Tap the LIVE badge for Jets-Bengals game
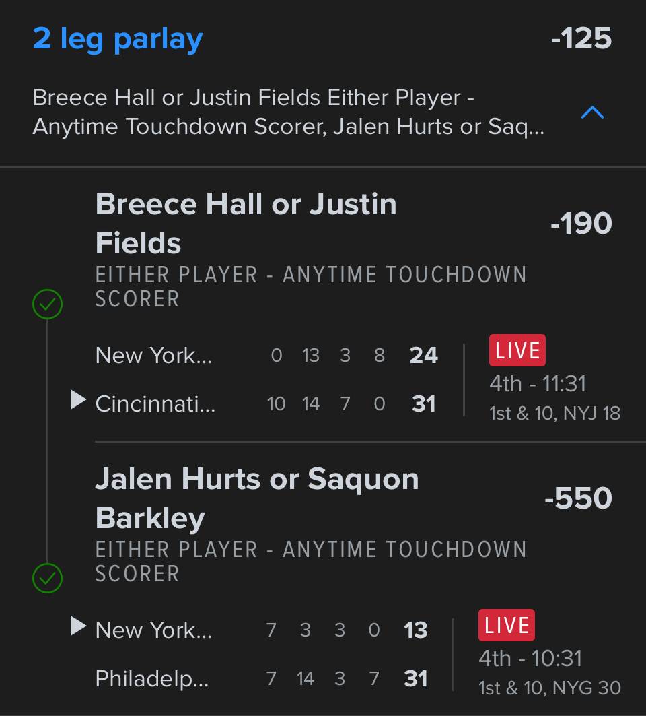The image size is (646, 716). [x=517, y=351]
